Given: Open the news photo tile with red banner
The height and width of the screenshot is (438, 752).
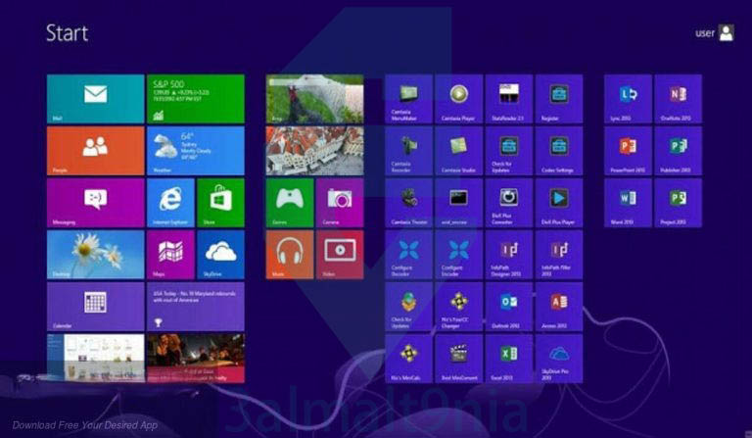Looking at the screenshot, I should pos(196,359).
